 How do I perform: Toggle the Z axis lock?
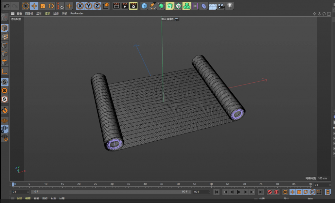(97, 6)
